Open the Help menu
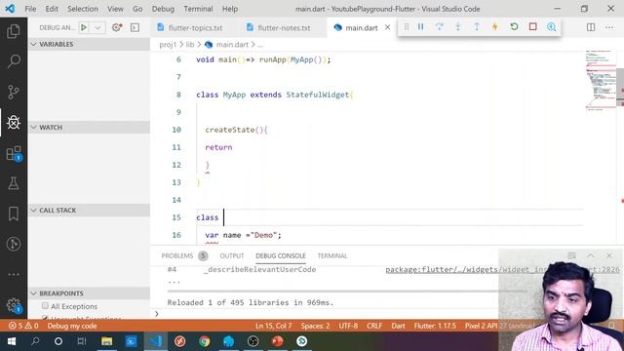The image size is (624, 351). 230,9
